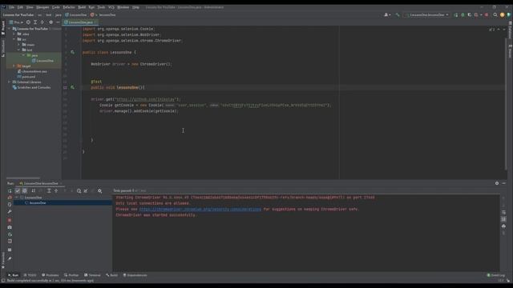
Task: Open the File menu
Action: (x=11, y=7)
